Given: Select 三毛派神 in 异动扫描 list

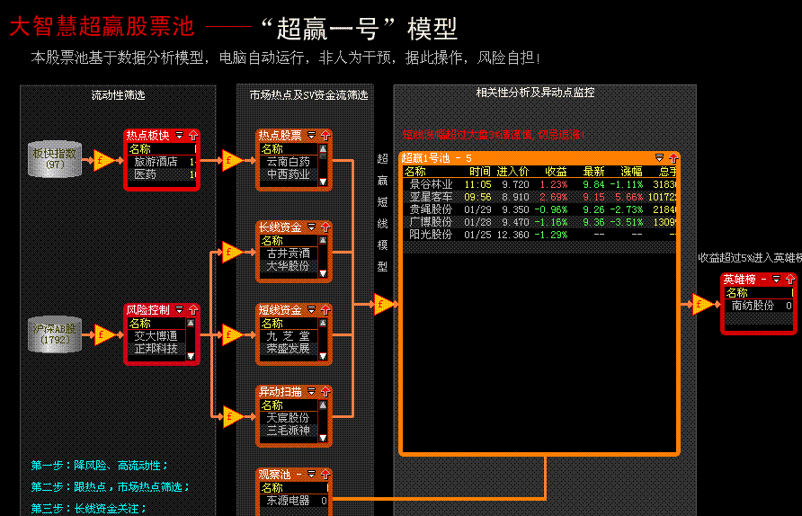Looking at the screenshot, I should coord(289,431).
